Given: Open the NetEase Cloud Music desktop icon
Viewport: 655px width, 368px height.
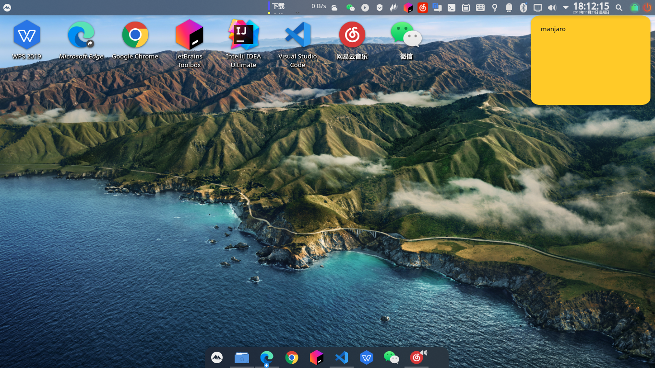Looking at the screenshot, I should coord(352,35).
